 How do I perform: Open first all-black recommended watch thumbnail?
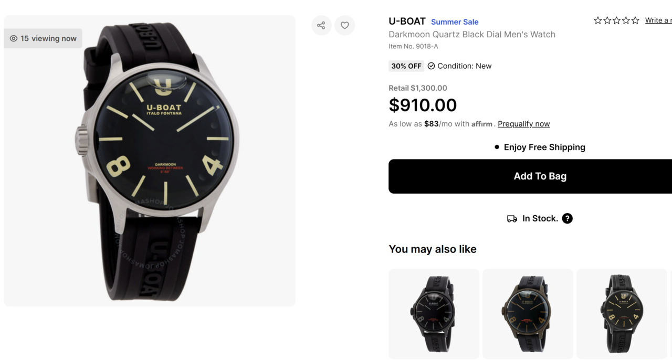pyautogui.click(x=434, y=313)
